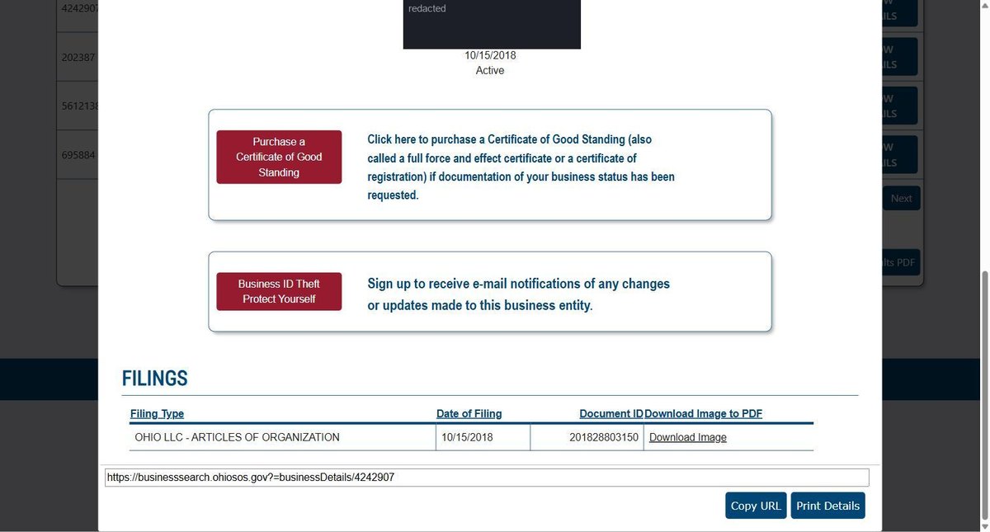Select the OHIO LLC - ARTICLES OF ORGANIZATION cell
Viewport: 990px width, 532px height.
[x=283, y=437]
